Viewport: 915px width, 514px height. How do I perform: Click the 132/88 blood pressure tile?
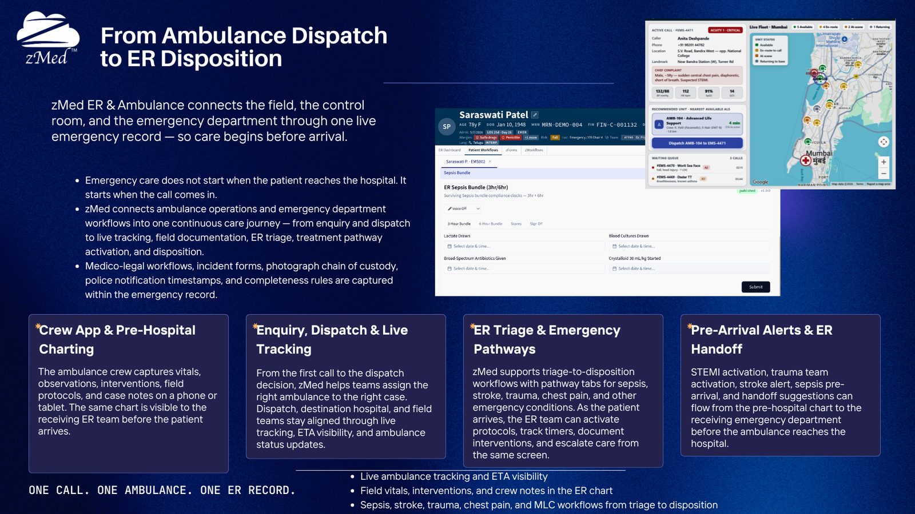pyautogui.click(x=662, y=93)
